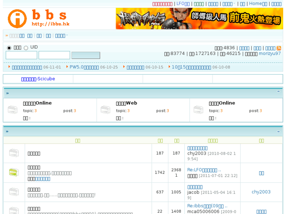This screenshot has height=214, width=286.
Task: Click the statistic value 46215
Action: pyautogui.click(x=233, y=53)
